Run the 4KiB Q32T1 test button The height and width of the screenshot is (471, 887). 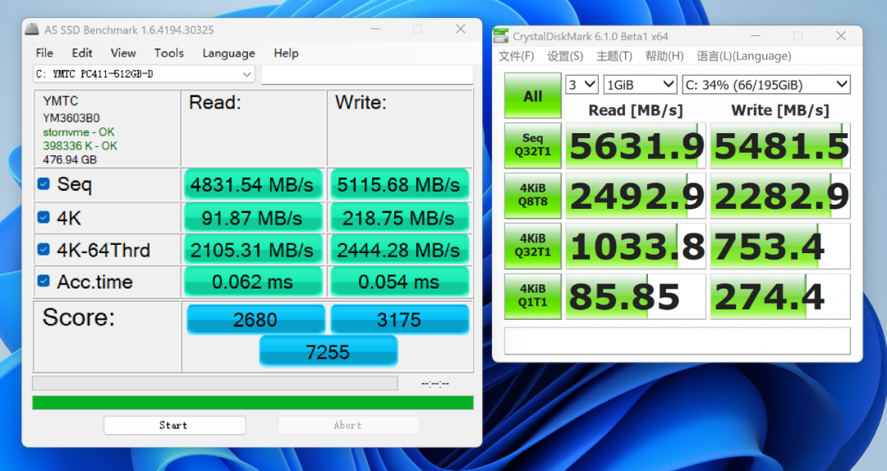532,246
